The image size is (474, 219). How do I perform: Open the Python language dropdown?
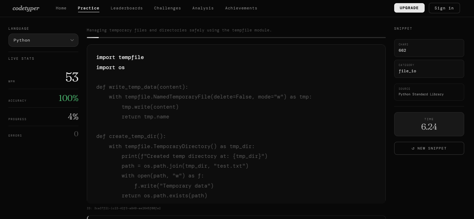point(43,40)
